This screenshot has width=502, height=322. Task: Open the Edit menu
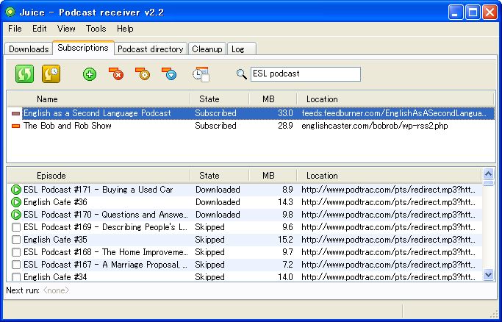(40, 29)
